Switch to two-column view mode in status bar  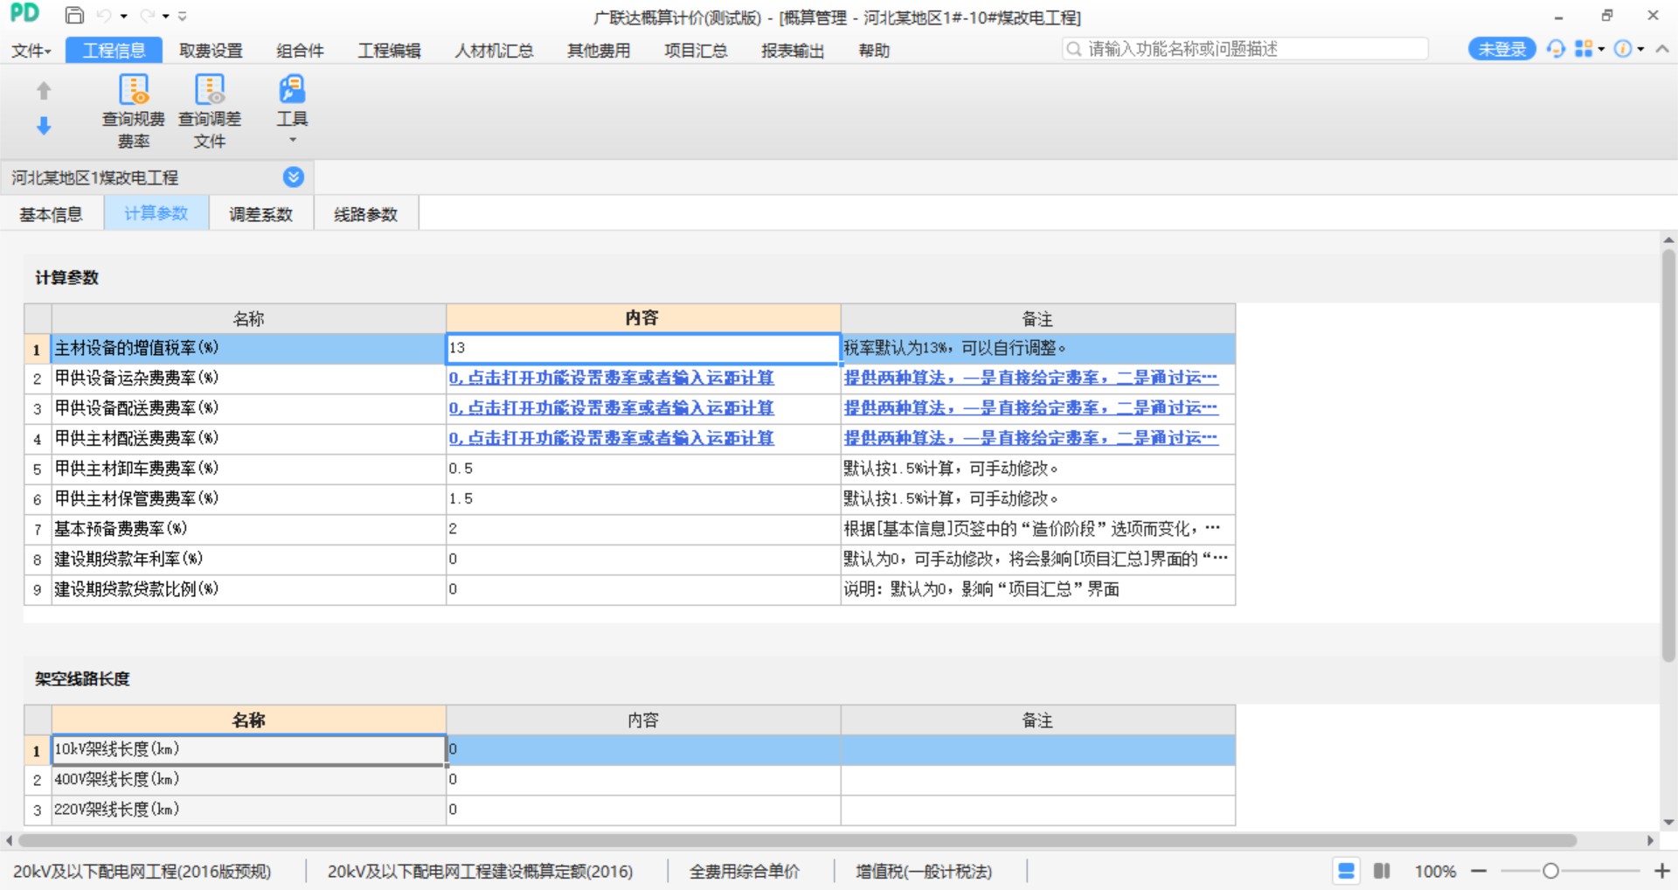click(1382, 871)
